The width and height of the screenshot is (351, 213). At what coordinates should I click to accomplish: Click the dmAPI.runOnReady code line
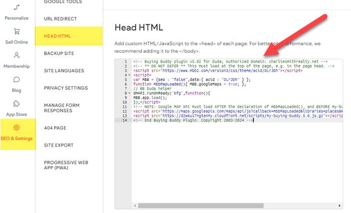[172, 93]
